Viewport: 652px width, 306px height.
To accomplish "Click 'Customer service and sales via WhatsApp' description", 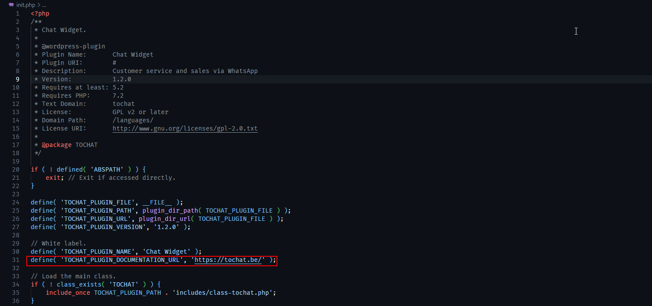I will [185, 71].
